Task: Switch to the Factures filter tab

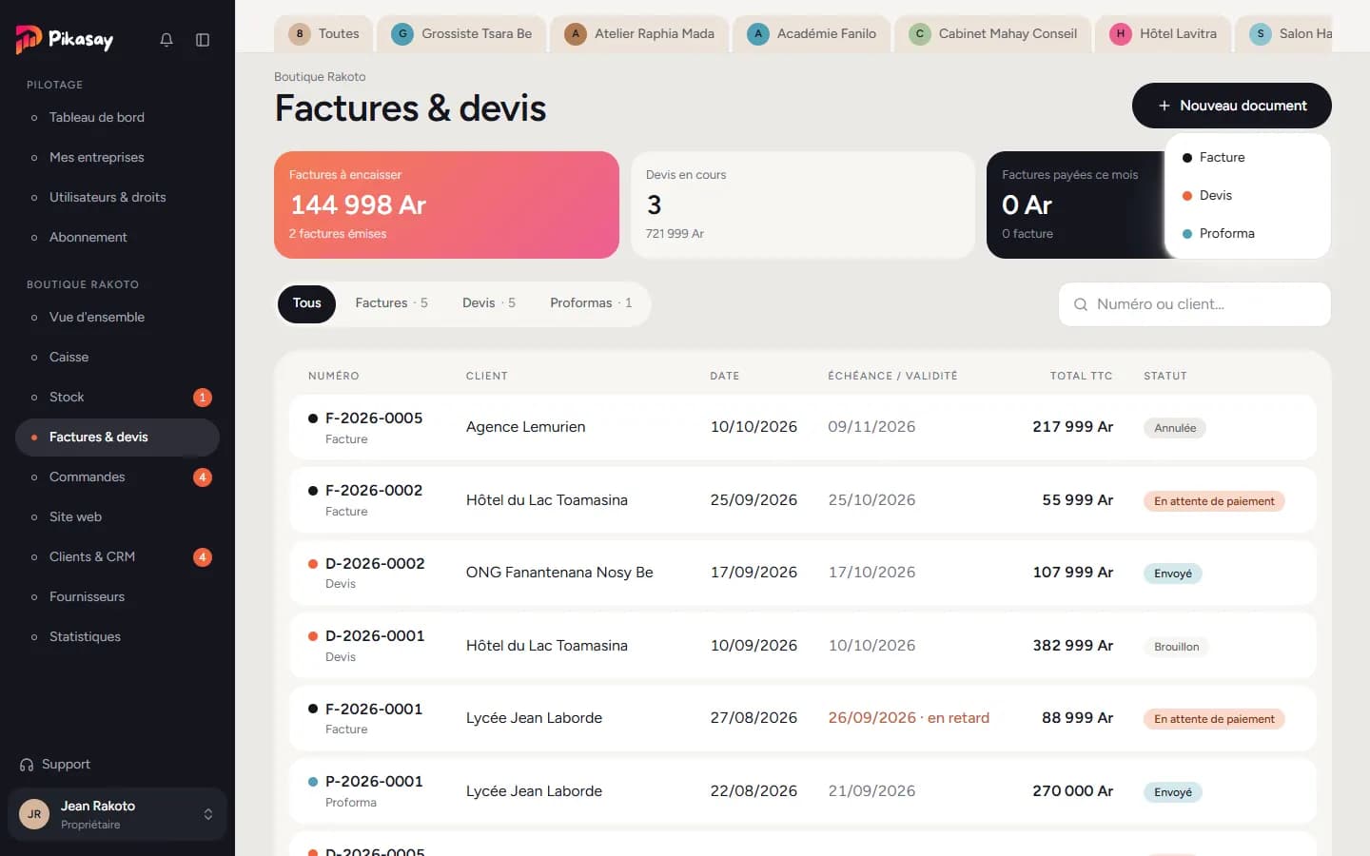Action: [391, 303]
